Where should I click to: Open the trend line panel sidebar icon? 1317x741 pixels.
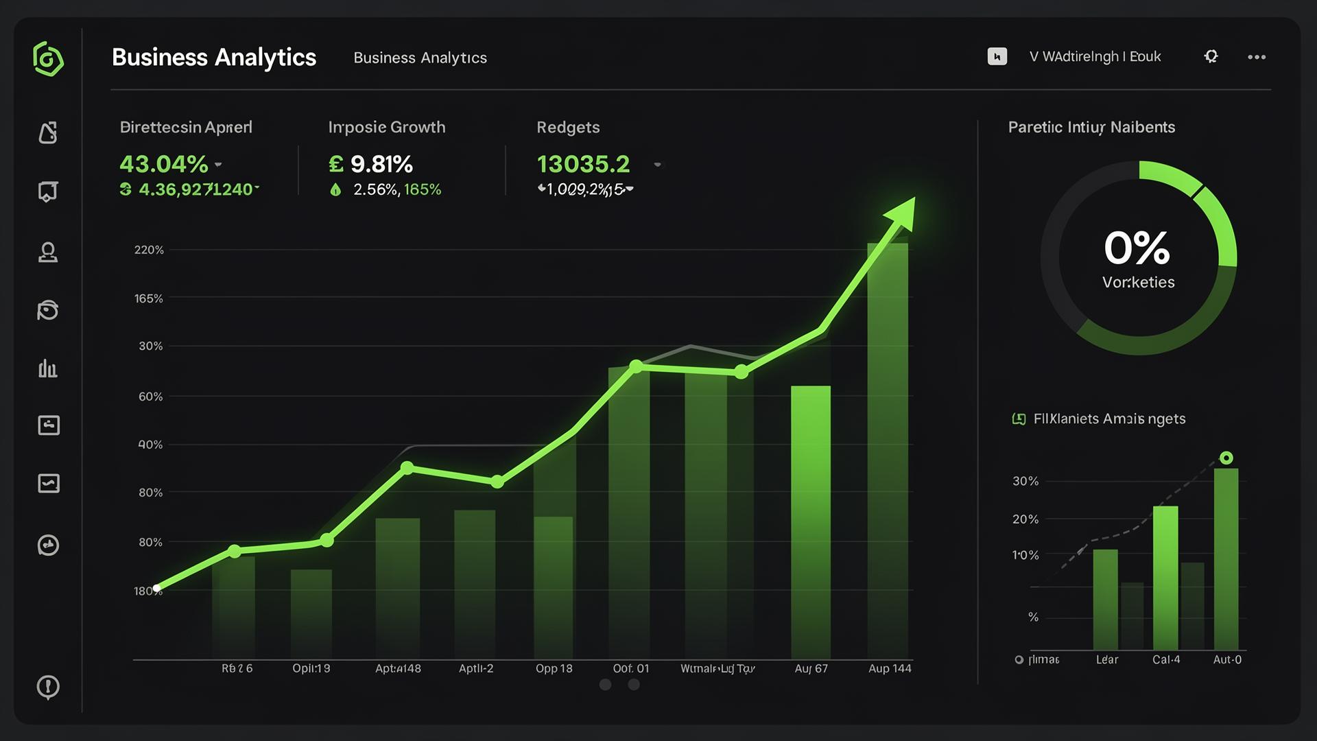coord(48,484)
